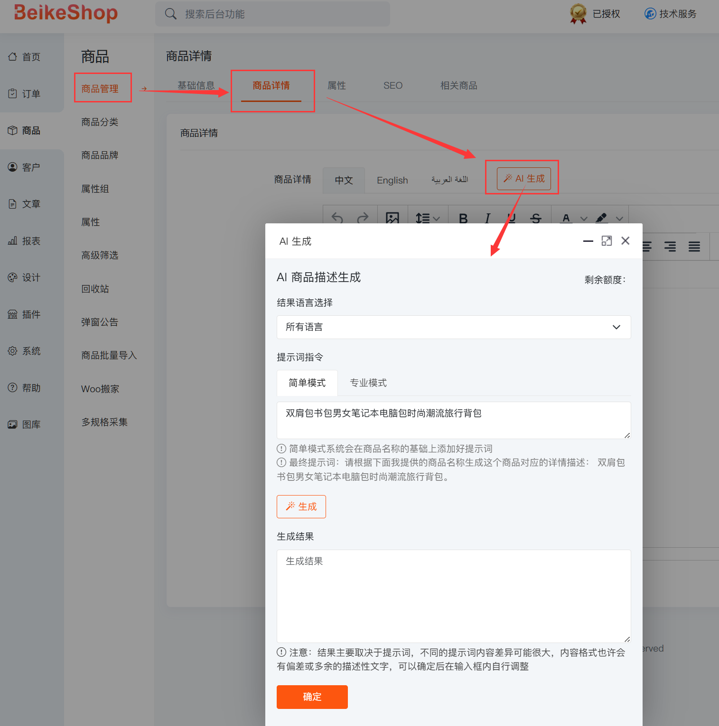This screenshot has height=726, width=719.
Task: Click the redo arrow in editor toolbar
Action: click(x=363, y=218)
